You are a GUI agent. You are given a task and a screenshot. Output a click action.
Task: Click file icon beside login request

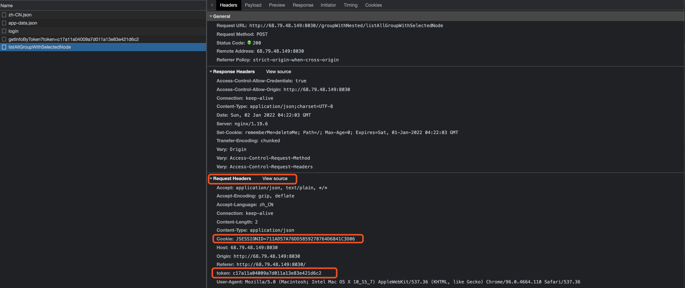4,31
